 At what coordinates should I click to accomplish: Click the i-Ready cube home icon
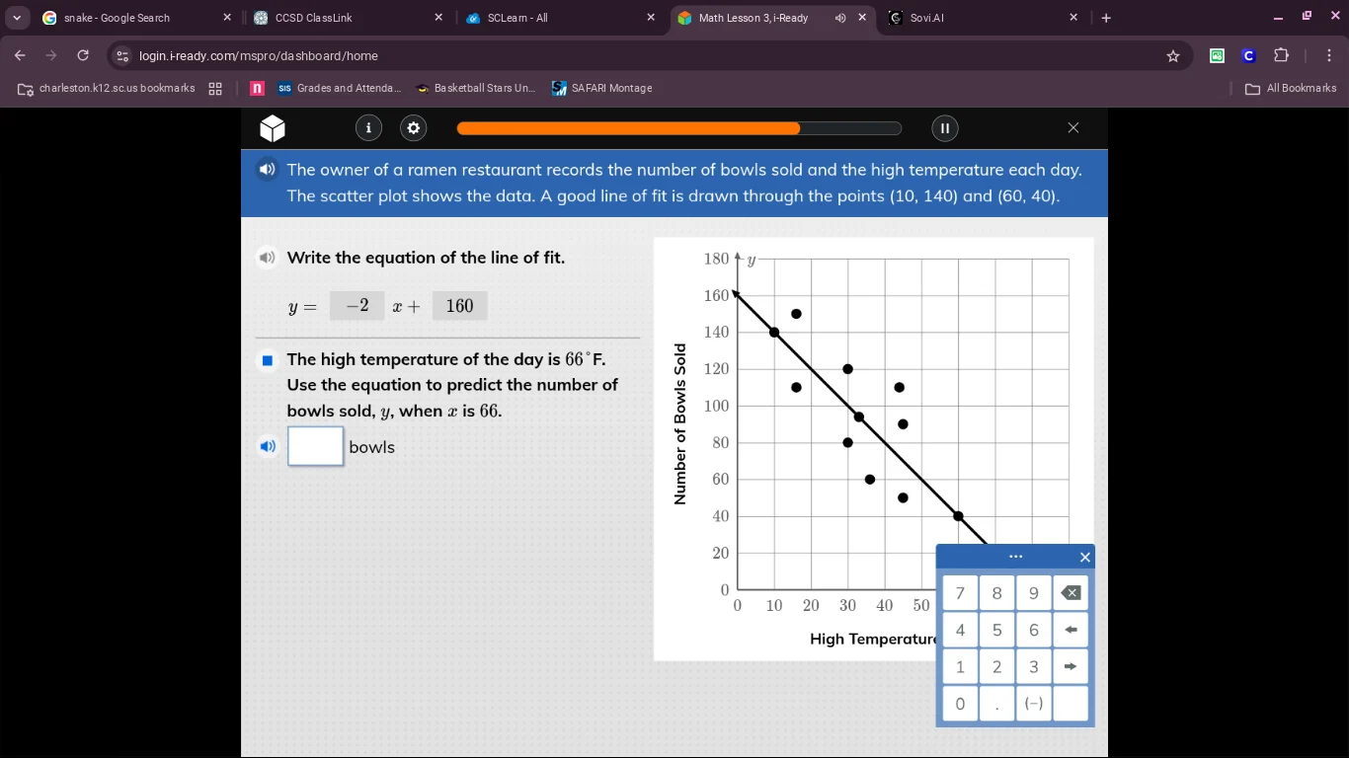click(273, 128)
